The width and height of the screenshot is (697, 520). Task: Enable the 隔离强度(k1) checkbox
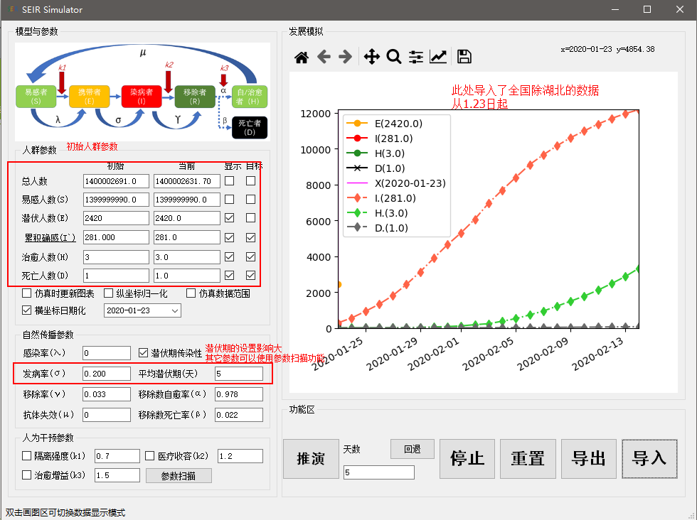click(27, 455)
